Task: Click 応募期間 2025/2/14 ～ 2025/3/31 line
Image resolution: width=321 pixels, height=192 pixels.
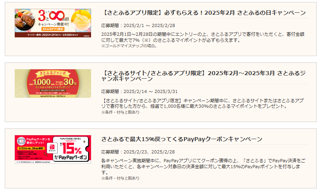Action: [x=139, y=91]
